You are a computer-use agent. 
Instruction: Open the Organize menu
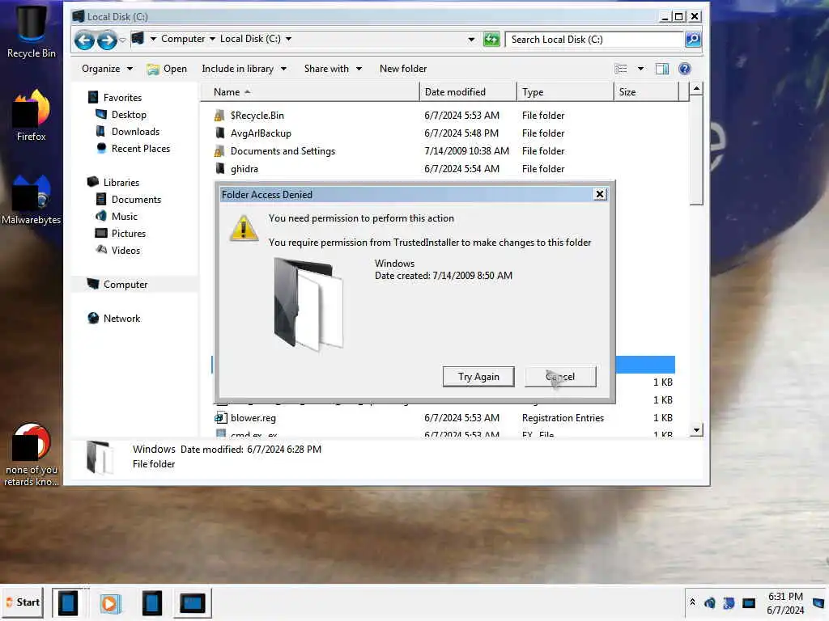(x=108, y=69)
